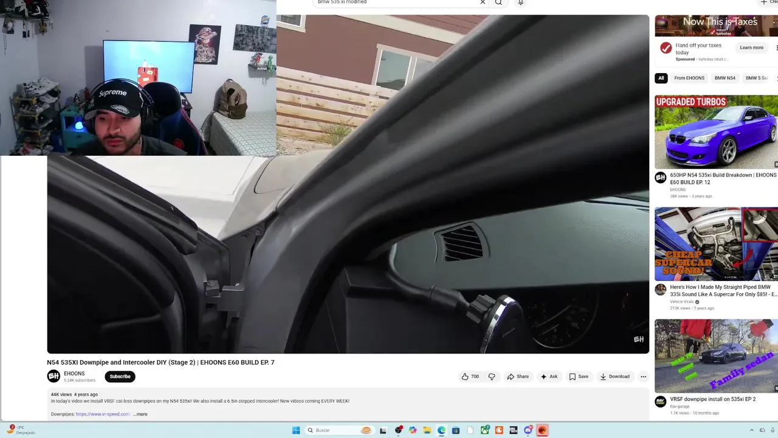The width and height of the screenshot is (778, 438).
Task: Select the 'All' filter chip
Action: [661, 78]
